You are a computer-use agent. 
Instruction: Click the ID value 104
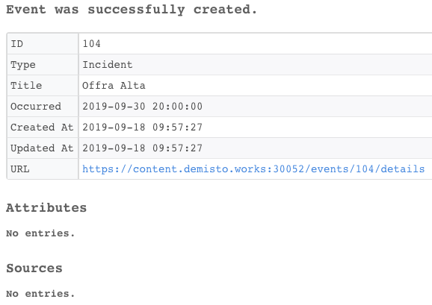(x=92, y=44)
